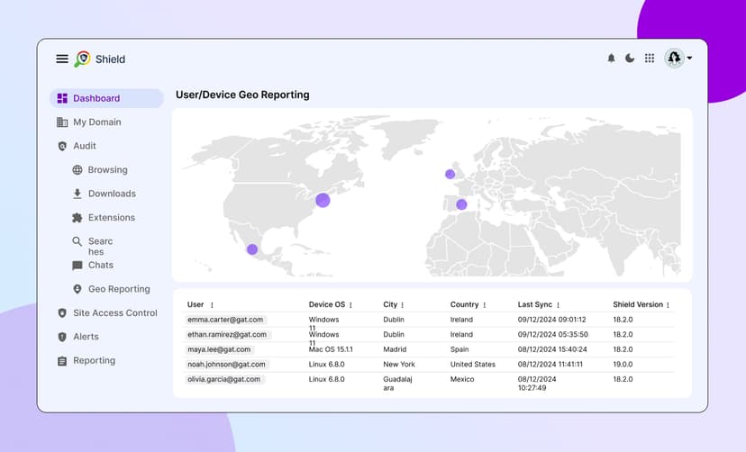Click the New York map marker
Viewport: 746px width, 452px height.
point(323,200)
